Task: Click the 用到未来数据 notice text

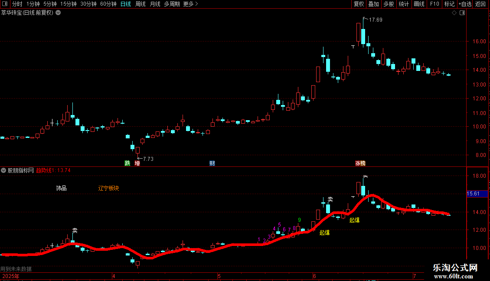Action: 16,269
